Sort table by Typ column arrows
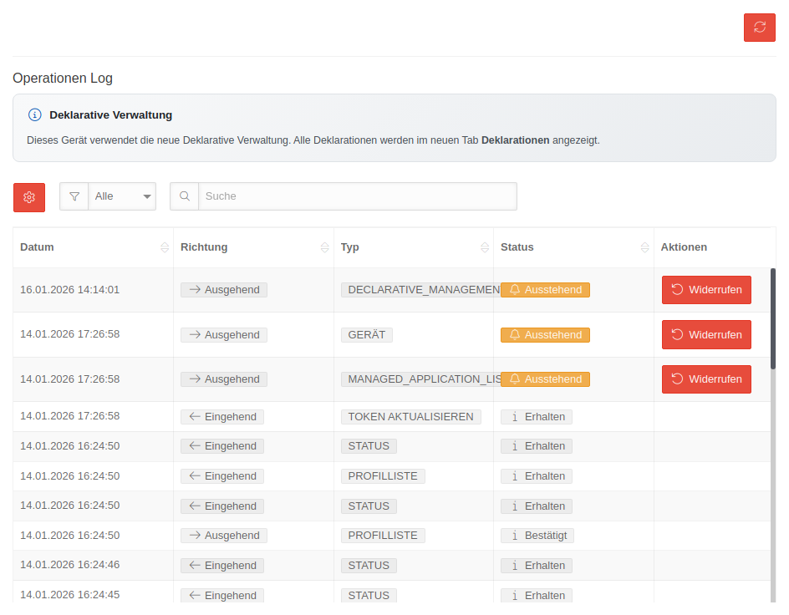The width and height of the screenshot is (789, 615). coord(485,247)
